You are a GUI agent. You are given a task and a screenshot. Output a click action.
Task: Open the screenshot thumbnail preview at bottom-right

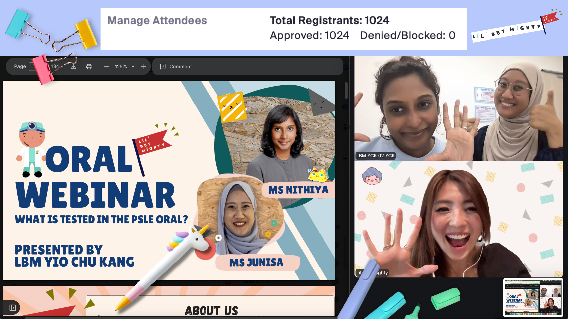tap(533, 298)
